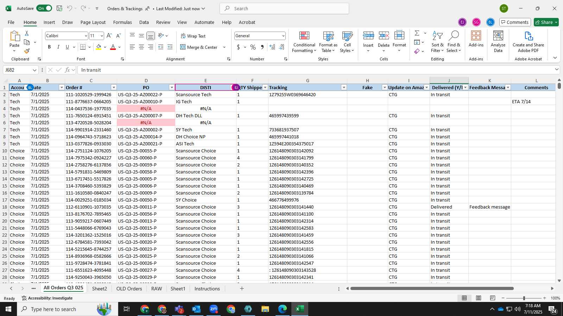Toggle Align Right
This screenshot has height=316, width=563.
(151, 47)
